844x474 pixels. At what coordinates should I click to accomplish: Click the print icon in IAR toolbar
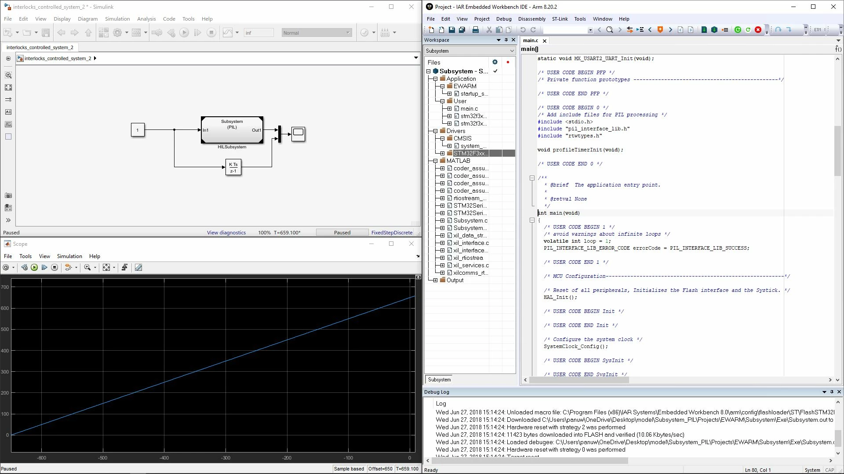(475, 30)
